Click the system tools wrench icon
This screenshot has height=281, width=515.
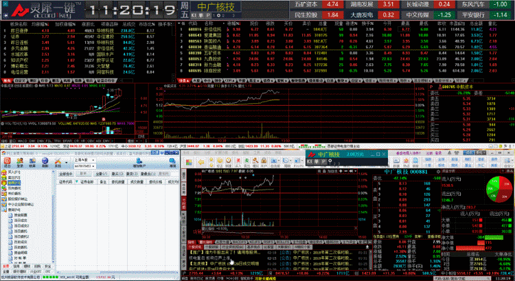(58, 161)
